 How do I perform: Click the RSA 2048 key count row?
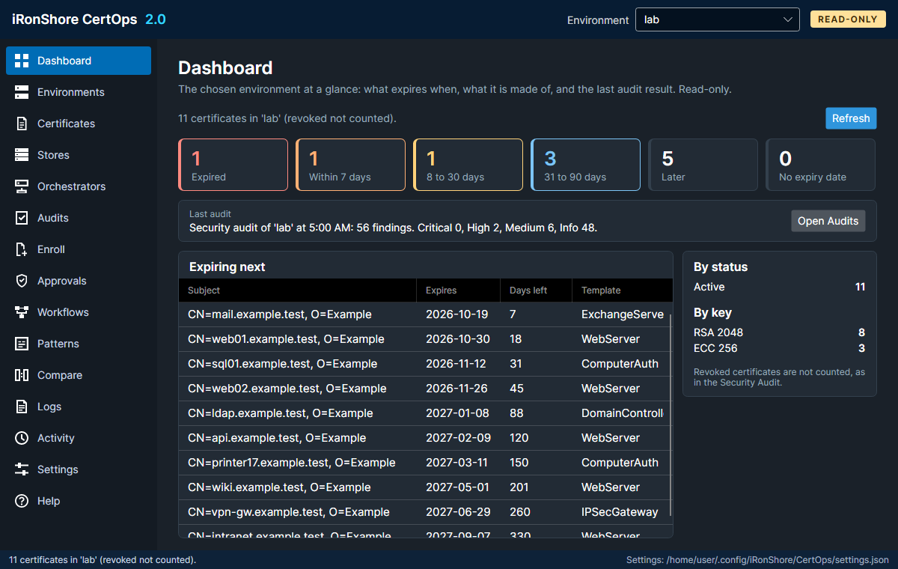click(x=780, y=332)
